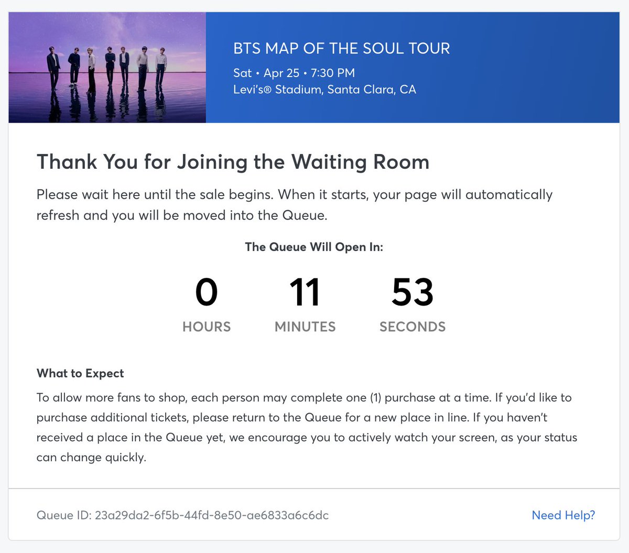Click the Sat Apr 25 7:30 PM date
Viewport: 629px width, 553px height.
[294, 73]
